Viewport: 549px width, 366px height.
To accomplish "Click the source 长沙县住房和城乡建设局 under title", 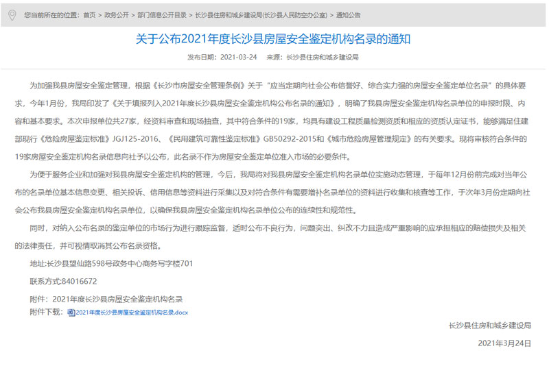I will click(322, 58).
